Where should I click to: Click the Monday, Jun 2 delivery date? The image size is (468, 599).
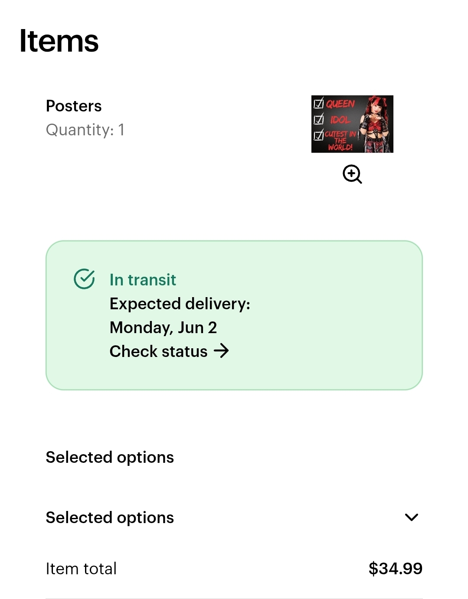[x=163, y=327]
